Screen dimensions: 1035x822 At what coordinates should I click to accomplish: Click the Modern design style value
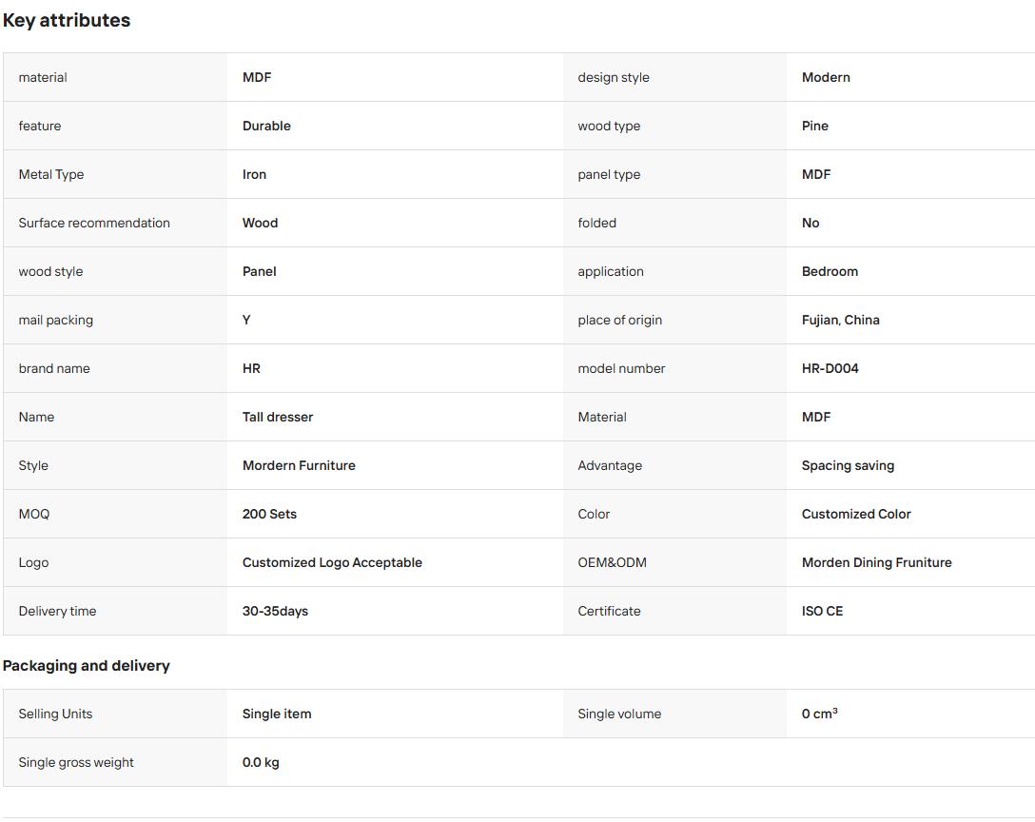826,77
